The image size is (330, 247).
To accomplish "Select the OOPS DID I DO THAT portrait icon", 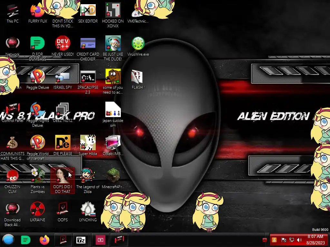I will coord(63,181).
